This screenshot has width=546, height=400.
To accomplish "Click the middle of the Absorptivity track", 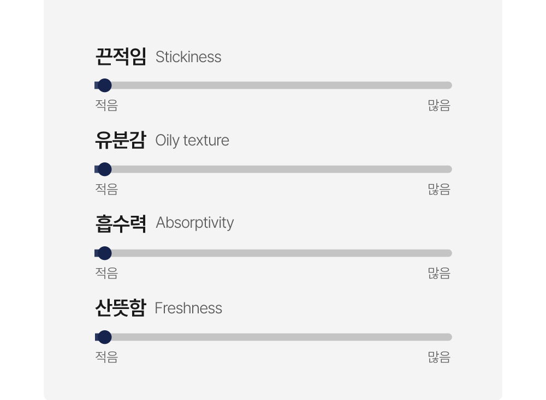I will point(273,253).
